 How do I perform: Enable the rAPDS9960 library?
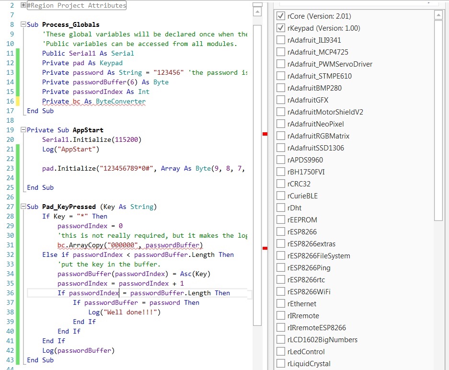[281, 160]
